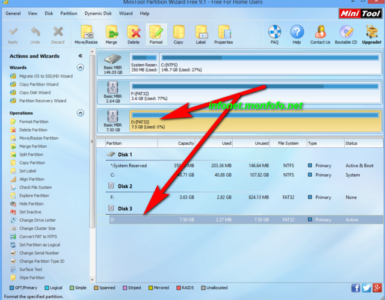Select the F: row in partition table

pyautogui.click(x=240, y=197)
